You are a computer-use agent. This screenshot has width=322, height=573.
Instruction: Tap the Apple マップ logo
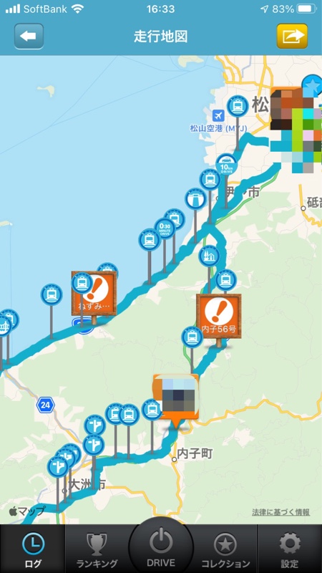[x=27, y=511]
